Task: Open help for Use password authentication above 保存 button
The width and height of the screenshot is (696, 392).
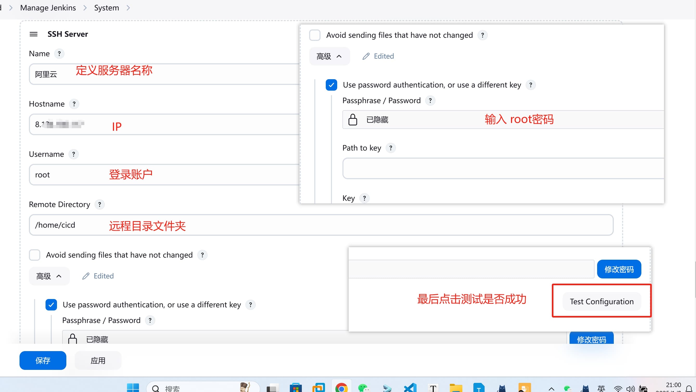Action: [x=251, y=305]
